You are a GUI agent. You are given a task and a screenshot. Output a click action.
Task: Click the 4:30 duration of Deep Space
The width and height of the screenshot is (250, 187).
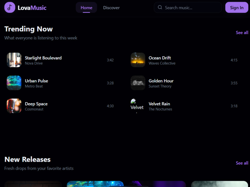click(x=110, y=106)
